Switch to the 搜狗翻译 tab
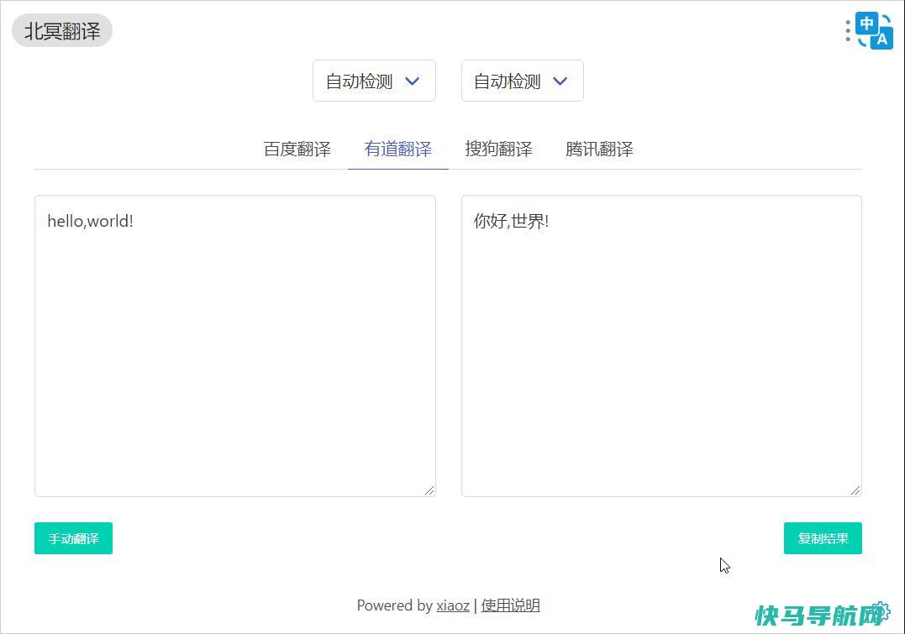This screenshot has width=905, height=634. click(x=498, y=149)
